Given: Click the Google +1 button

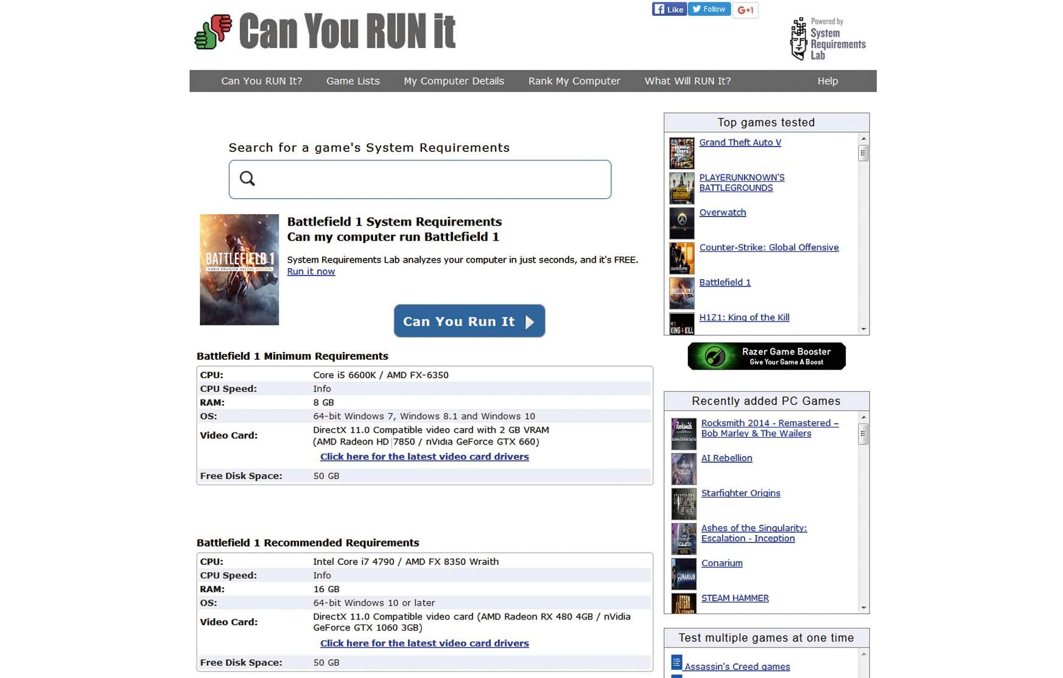Looking at the screenshot, I should click(745, 10).
